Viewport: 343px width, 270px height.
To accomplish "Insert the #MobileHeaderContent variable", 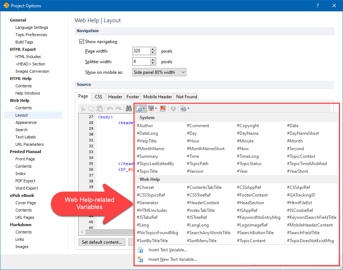I will coord(310,225).
